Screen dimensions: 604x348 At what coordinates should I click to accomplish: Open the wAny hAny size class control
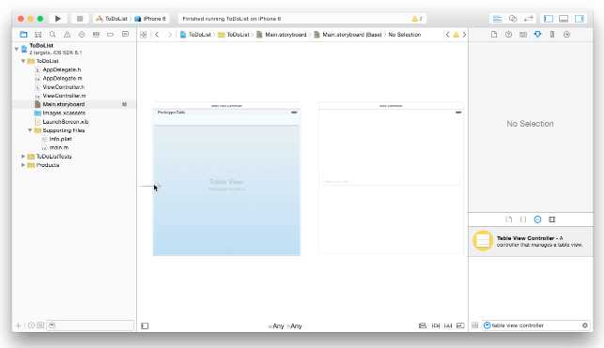285,326
